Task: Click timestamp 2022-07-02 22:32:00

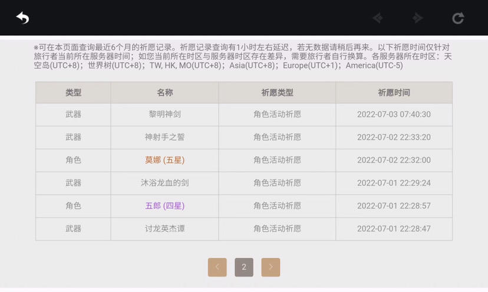Action: (394, 160)
